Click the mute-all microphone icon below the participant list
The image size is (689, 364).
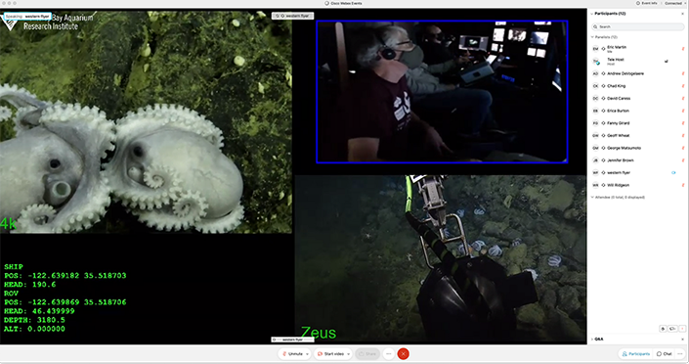coord(663,329)
